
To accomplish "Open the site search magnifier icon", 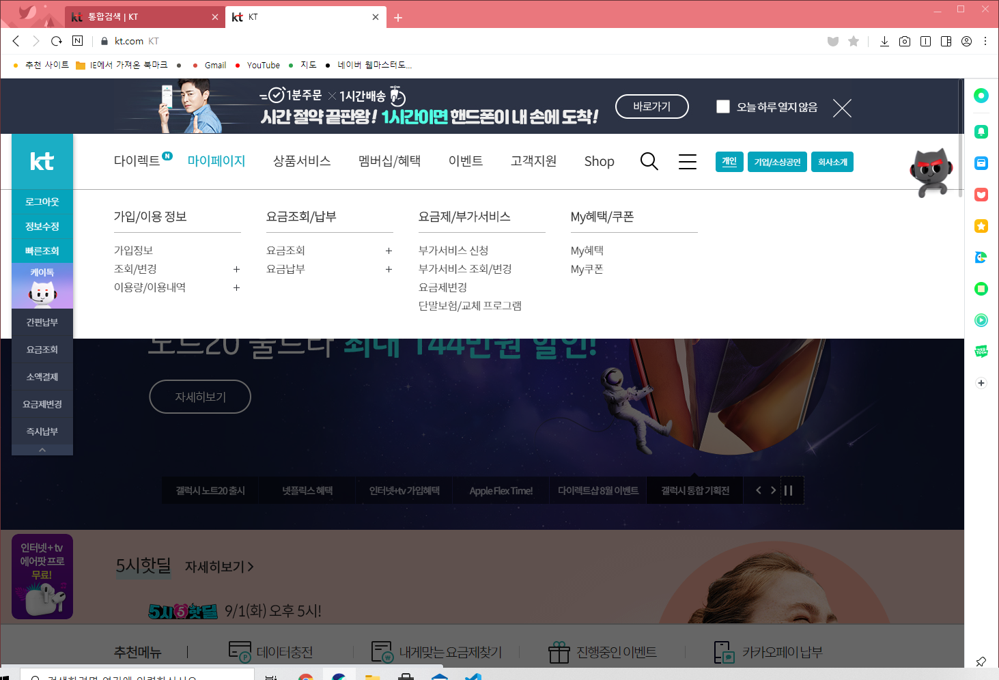I will pyautogui.click(x=649, y=161).
